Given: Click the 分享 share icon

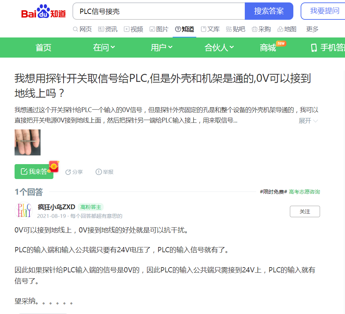Looking at the screenshot, I should pyautogui.click(x=68, y=172).
